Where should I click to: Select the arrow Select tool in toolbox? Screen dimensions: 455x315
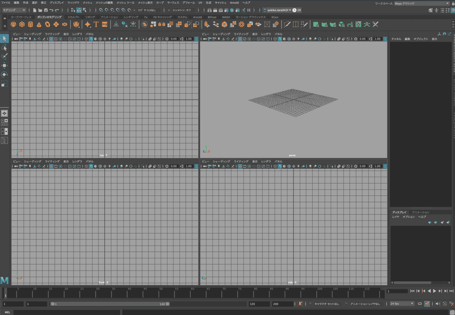point(5,39)
